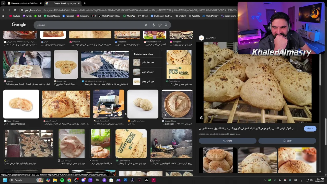Select related search 'صور عيش بلدي'
The image size is (327, 184).
point(147,62)
